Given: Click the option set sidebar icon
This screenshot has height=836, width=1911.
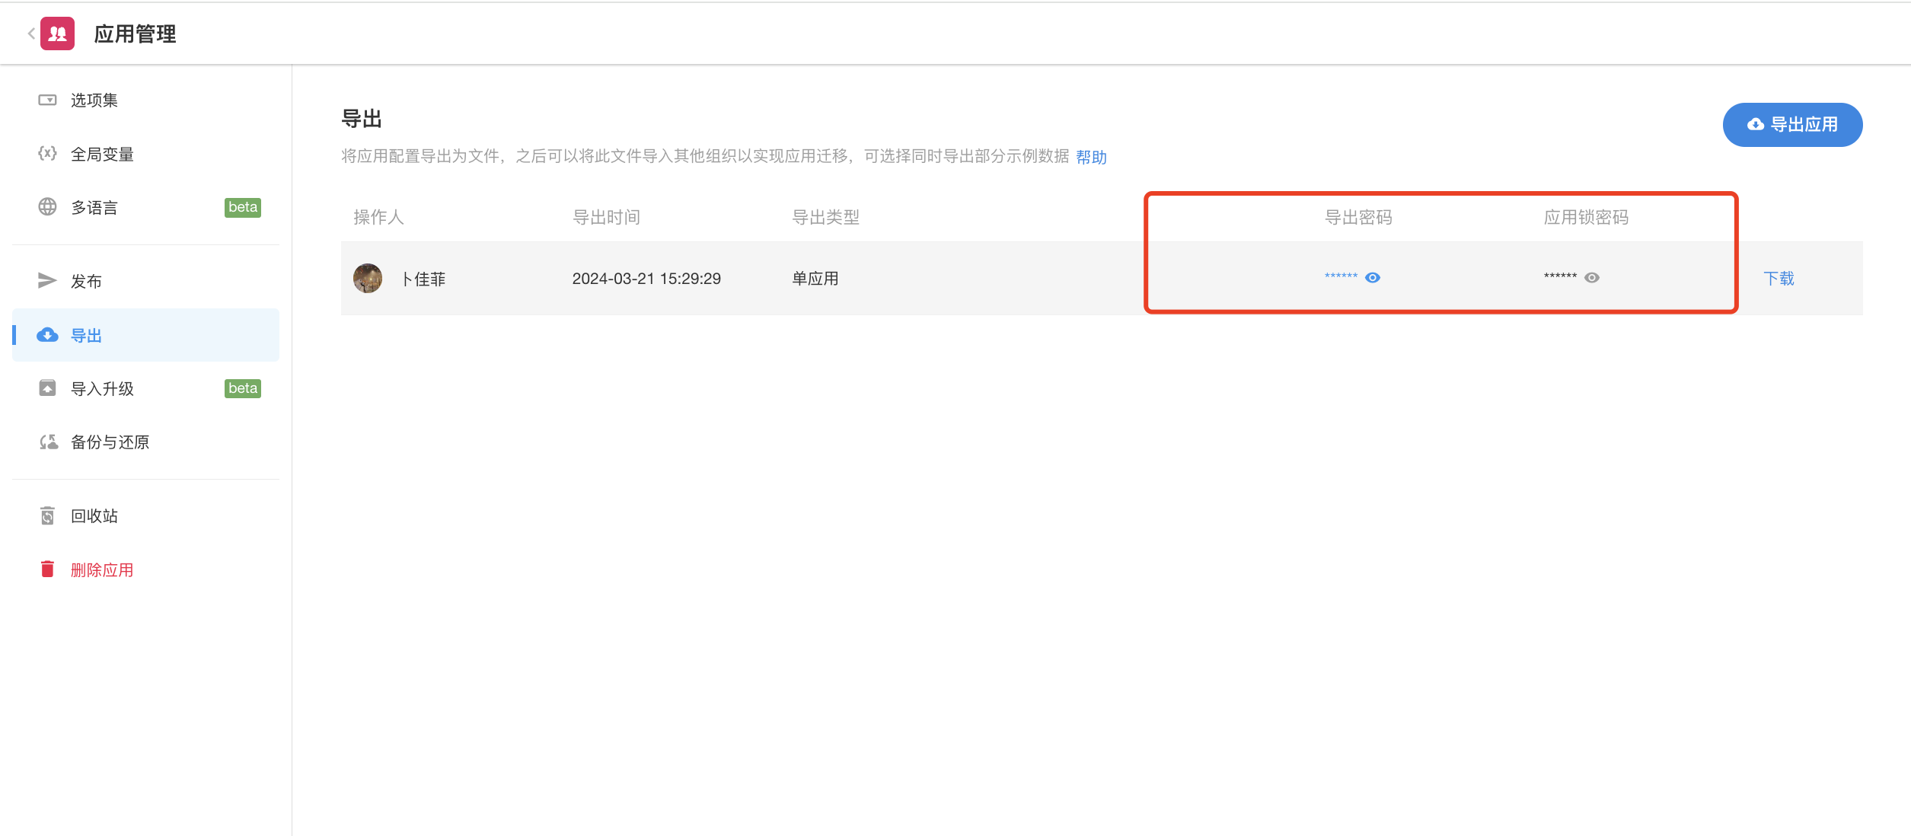Looking at the screenshot, I should coord(47,101).
